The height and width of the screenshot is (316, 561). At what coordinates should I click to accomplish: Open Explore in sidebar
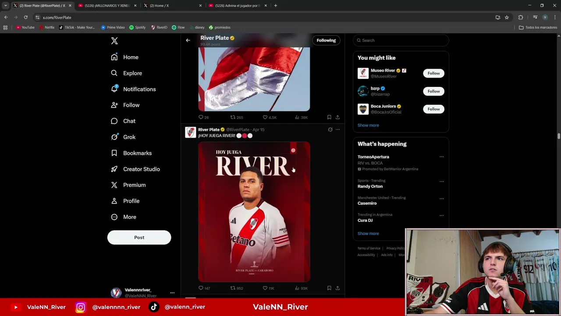coord(127,73)
